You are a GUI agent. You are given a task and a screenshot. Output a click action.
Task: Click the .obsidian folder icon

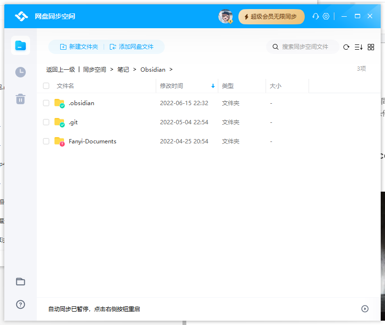pos(59,103)
